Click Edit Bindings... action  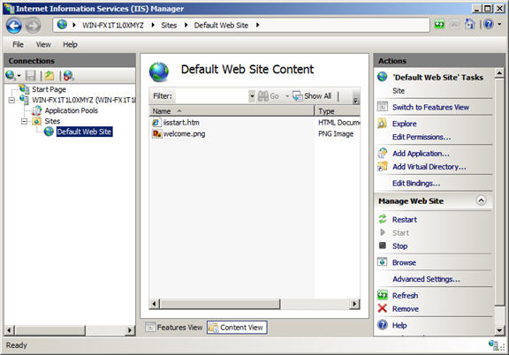(416, 184)
